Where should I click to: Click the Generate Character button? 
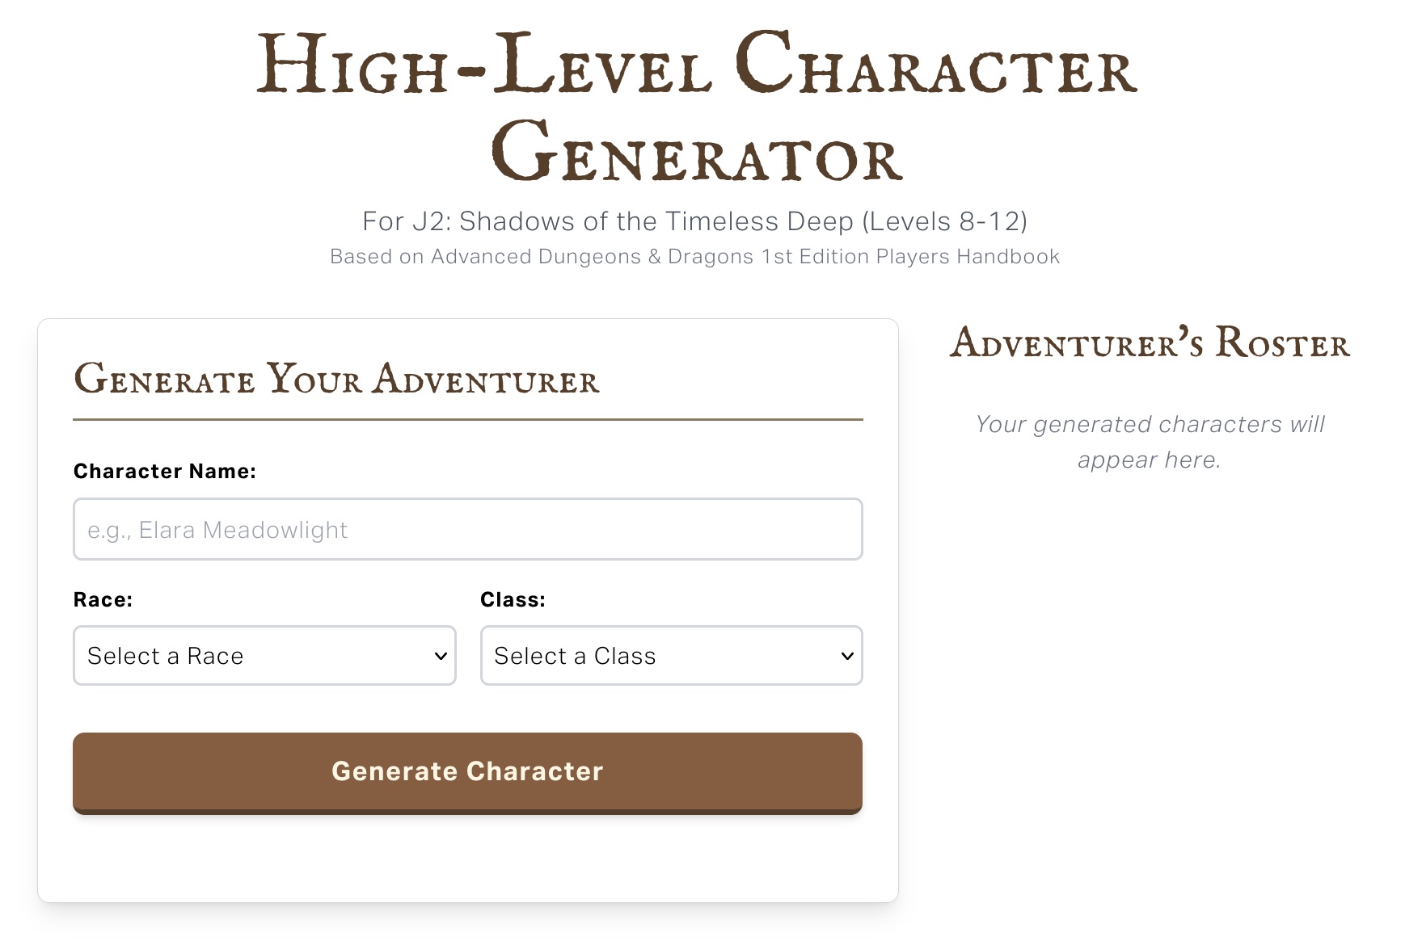(x=467, y=771)
